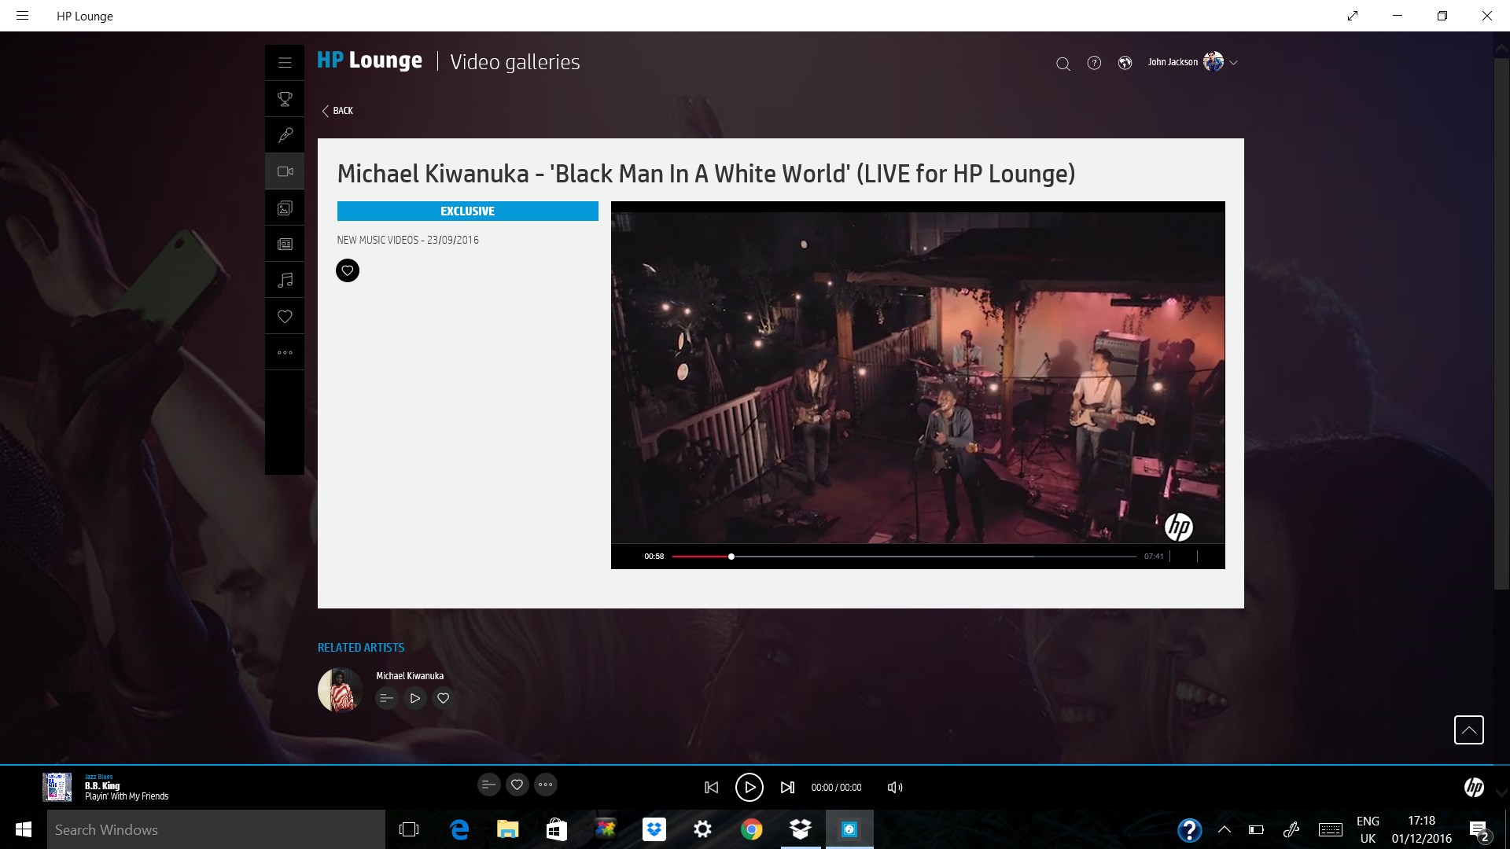The image size is (1510, 849).
Task: Click the HP Lounge logo
Action: click(370, 61)
